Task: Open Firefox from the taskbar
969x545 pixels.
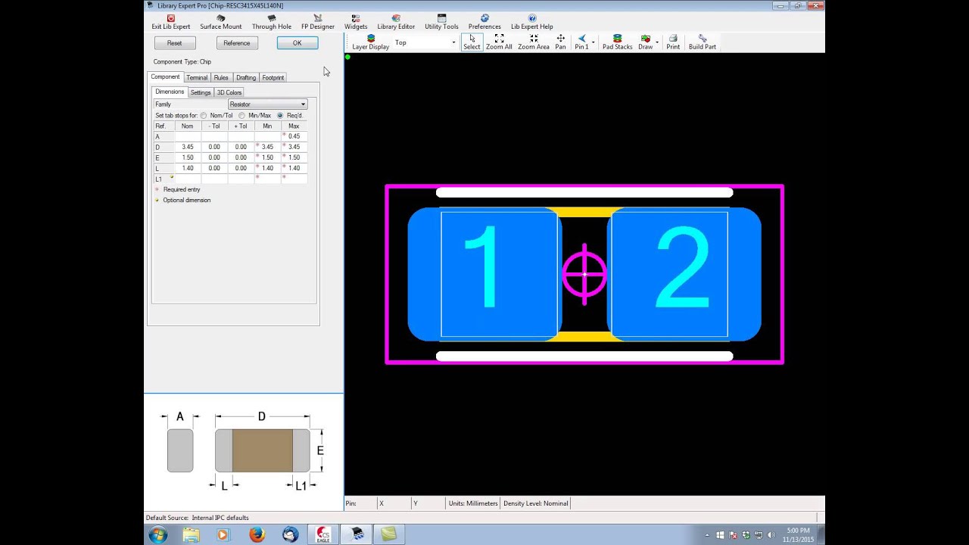Action: click(257, 535)
